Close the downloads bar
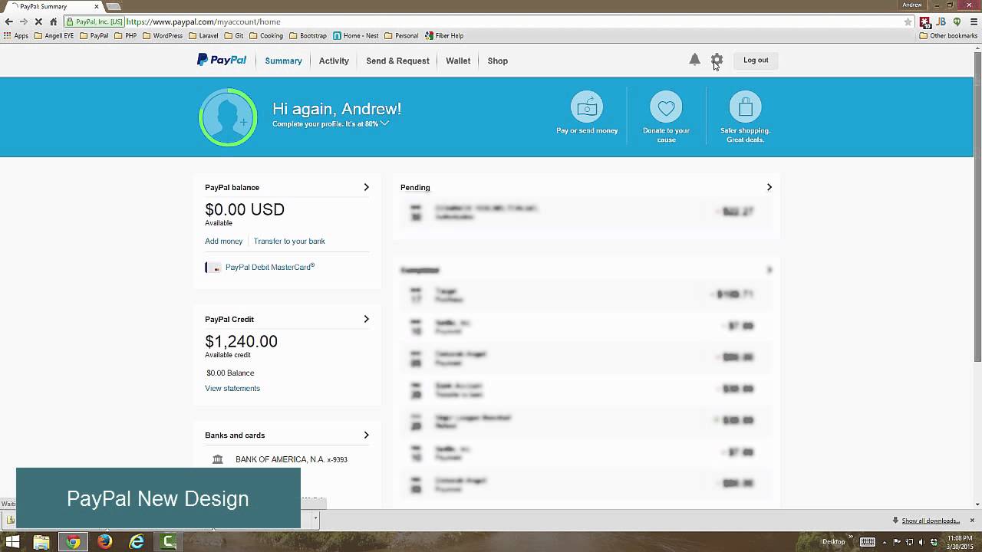The image size is (982, 552). pos(972,521)
